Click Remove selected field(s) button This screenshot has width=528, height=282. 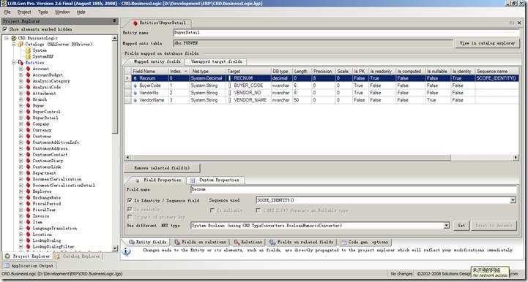tap(162, 168)
